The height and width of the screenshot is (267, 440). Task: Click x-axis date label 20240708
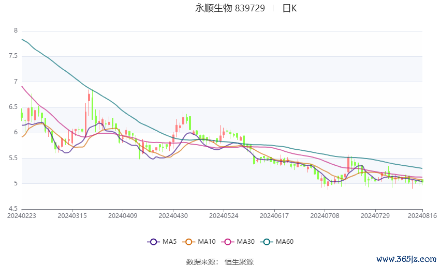tap(325, 216)
